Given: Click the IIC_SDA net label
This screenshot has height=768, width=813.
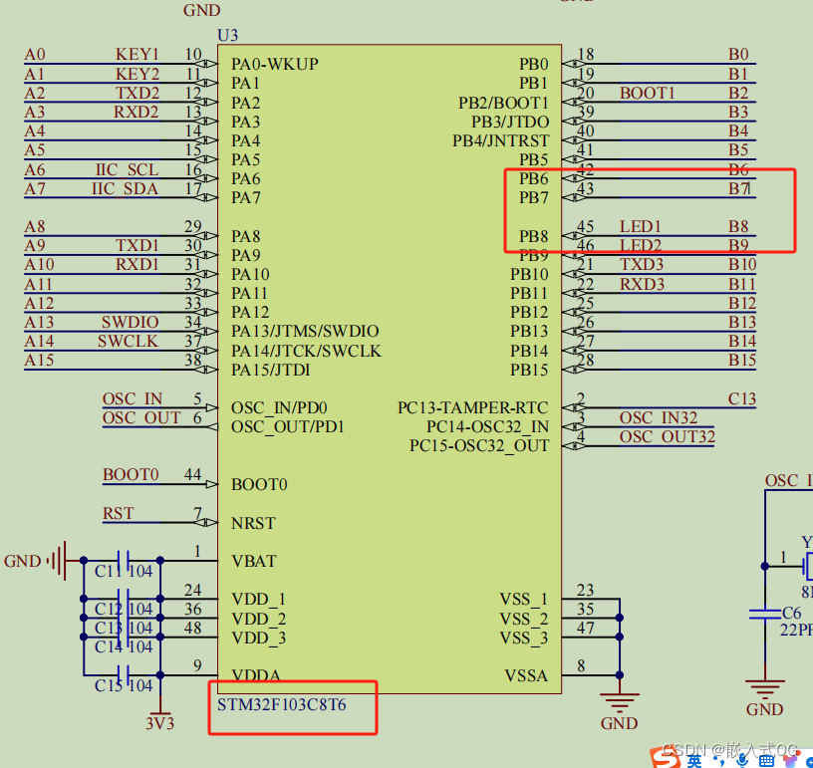Looking at the screenshot, I should coord(125,188).
